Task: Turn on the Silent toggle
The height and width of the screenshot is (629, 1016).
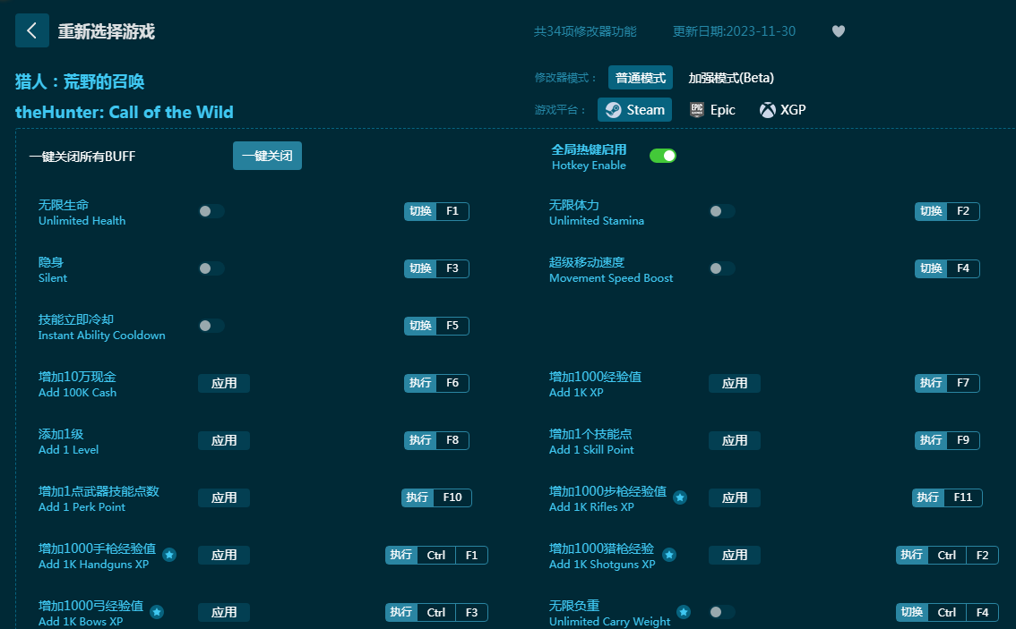Action: 211,268
